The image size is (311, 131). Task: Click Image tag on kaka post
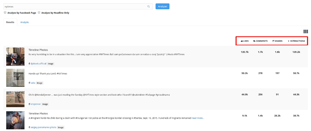pos(40,83)
